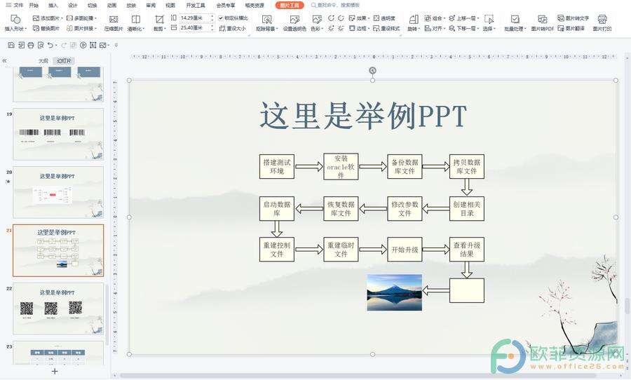
Task: Select slide 22 thumbnail with QR codes
Action: (x=58, y=308)
